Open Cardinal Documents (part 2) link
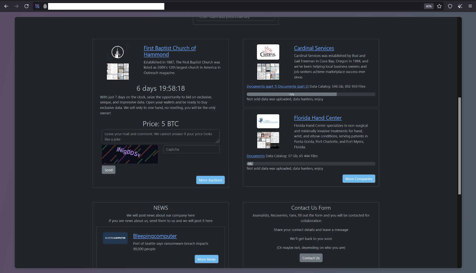 (x=293, y=87)
